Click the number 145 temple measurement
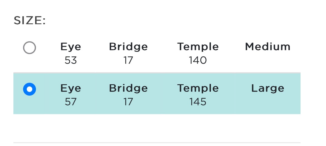 198,102
